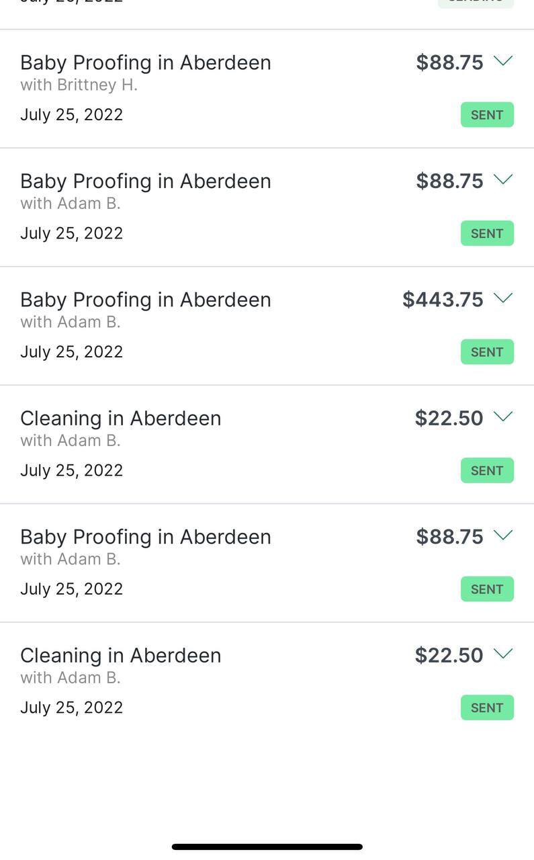The image size is (534, 860).
Task: Click SENT badge on first Cleaning entry
Action: [x=487, y=470]
